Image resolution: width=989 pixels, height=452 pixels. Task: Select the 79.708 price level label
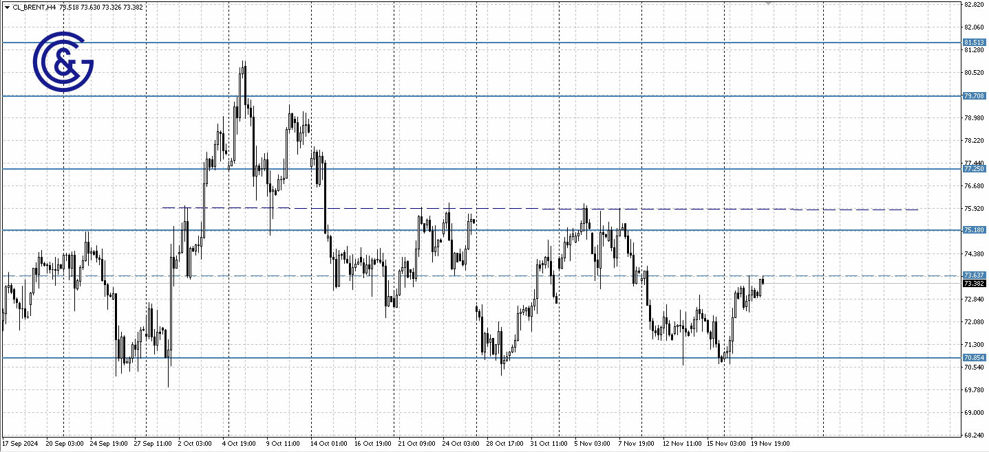pyautogui.click(x=973, y=96)
